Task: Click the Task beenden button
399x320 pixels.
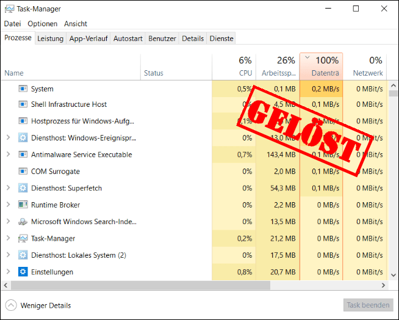Action: (x=368, y=305)
